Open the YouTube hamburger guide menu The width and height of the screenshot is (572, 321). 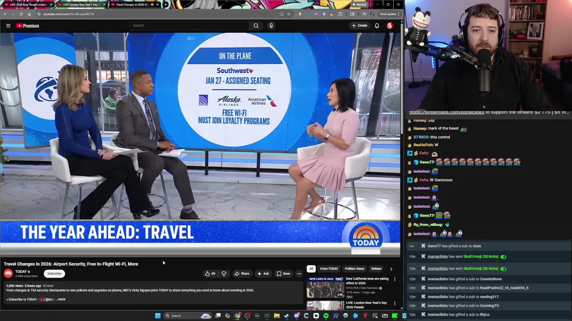(x=8, y=26)
